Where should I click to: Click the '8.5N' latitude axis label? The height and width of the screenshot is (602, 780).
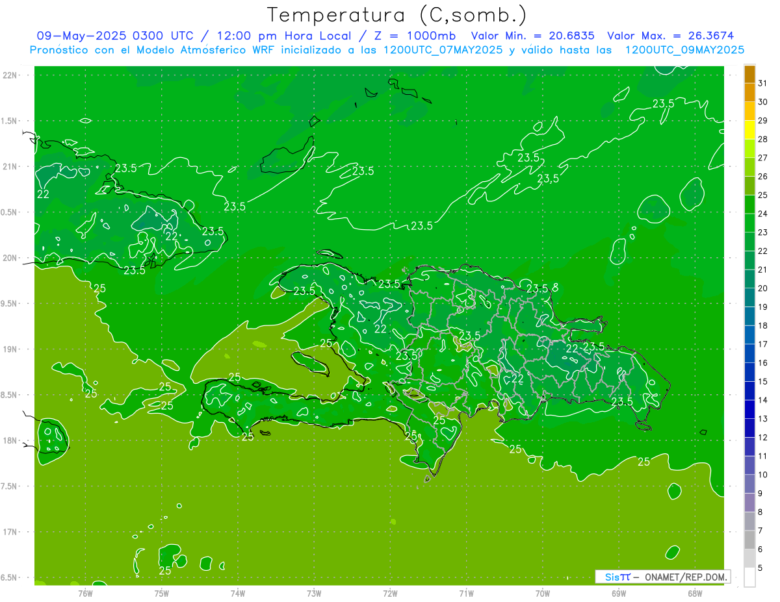pyautogui.click(x=10, y=395)
